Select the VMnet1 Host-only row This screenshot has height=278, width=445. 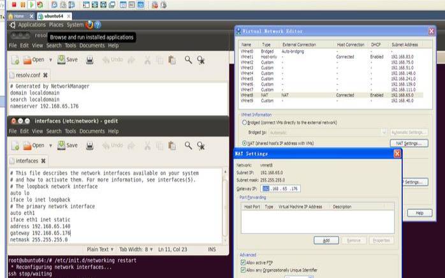tap(331, 57)
